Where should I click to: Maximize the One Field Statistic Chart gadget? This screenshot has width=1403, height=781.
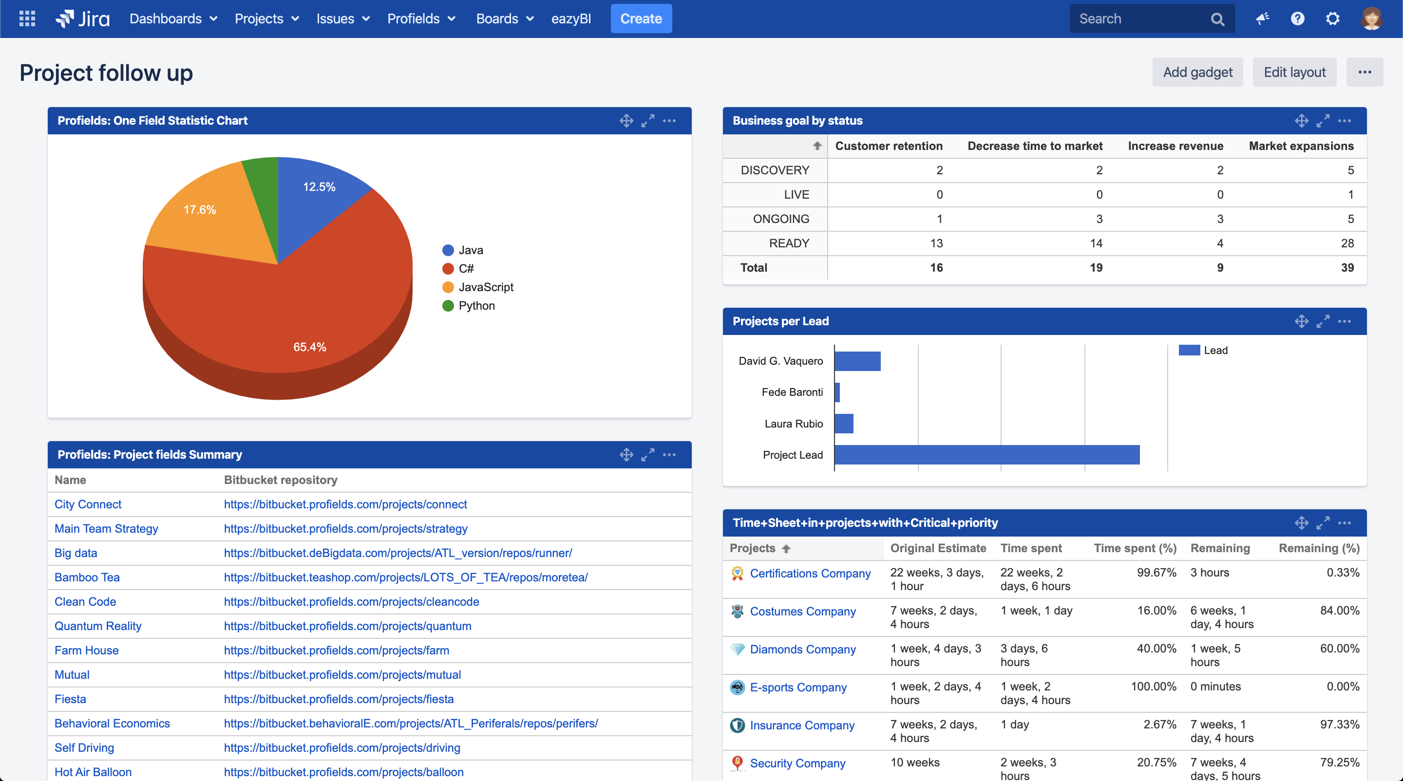click(x=647, y=121)
